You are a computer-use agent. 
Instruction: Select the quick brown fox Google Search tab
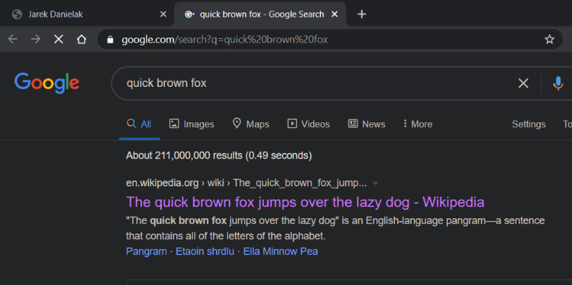coord(261,14)
